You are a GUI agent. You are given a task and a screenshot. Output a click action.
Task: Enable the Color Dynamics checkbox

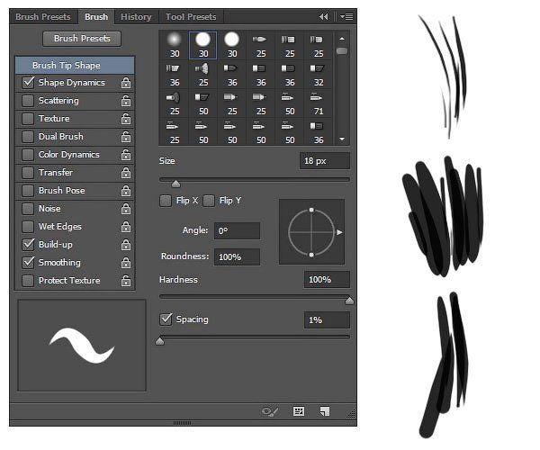click(x=28, y=155)
